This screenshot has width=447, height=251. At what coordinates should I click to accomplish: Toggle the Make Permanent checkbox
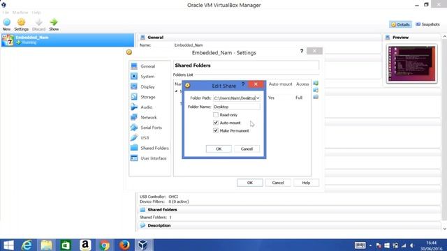pyautogui.click(x=216, y=130)
